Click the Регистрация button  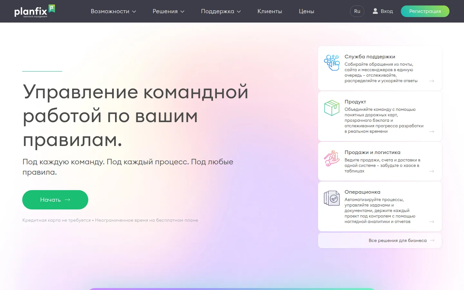coord(425,11)
